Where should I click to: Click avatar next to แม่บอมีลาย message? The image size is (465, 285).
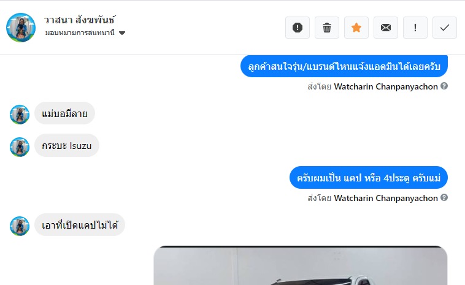[20, 115]
